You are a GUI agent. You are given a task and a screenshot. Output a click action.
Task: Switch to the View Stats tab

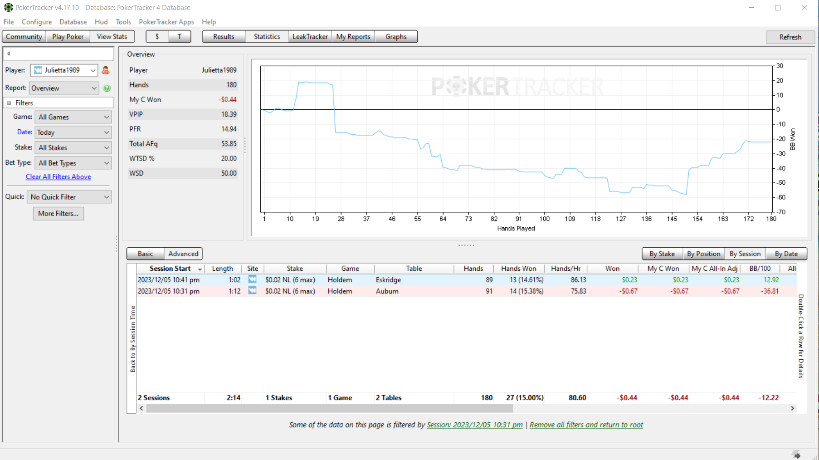coord(112,37)
